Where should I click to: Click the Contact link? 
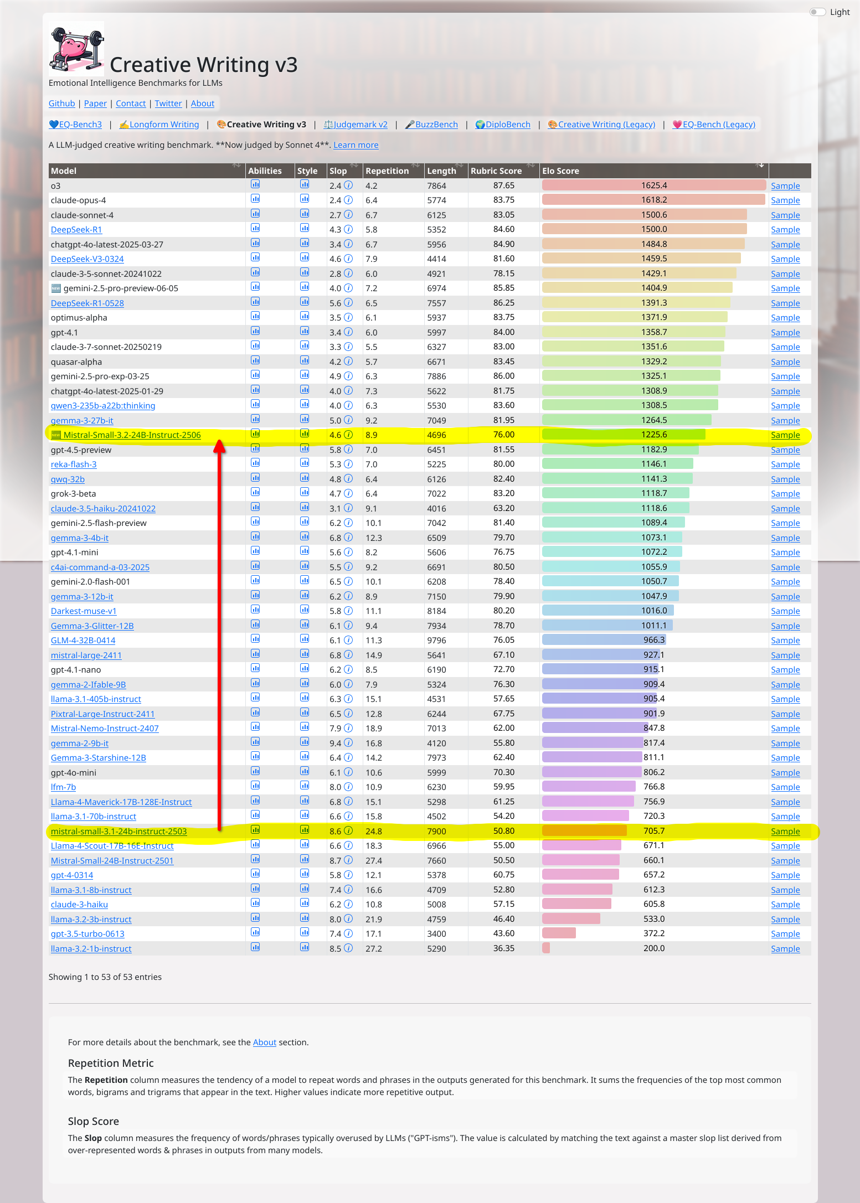(x=131, y=104)
